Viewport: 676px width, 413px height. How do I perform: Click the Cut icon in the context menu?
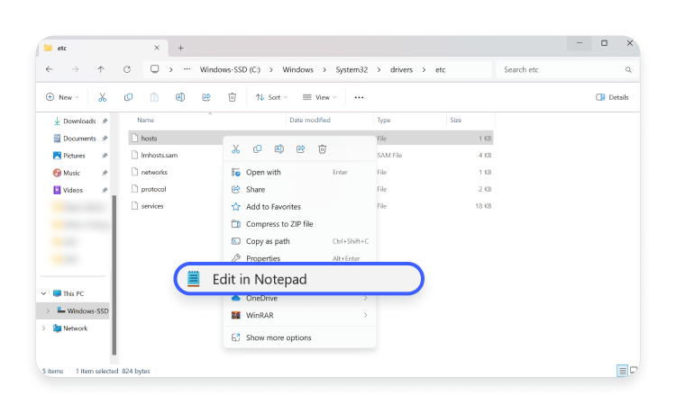[x=236, y=149]
